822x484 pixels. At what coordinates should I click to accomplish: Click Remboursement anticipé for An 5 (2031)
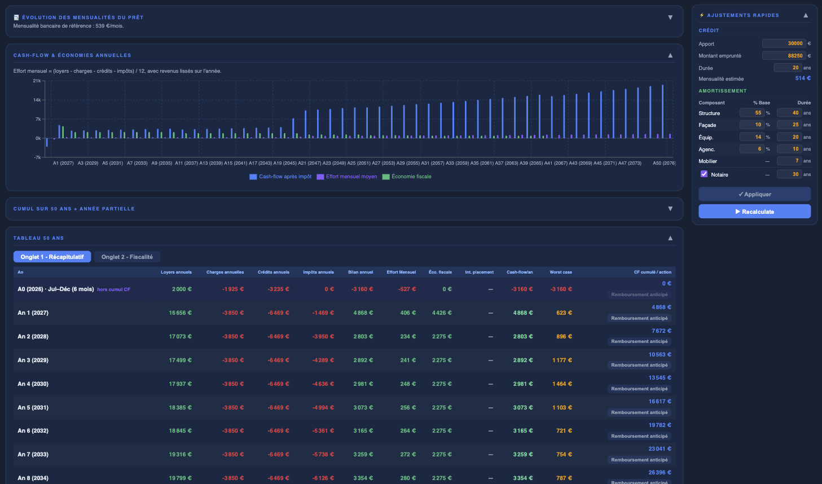click(640, 412)
